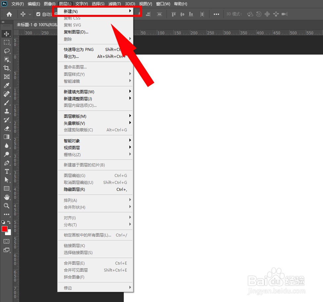The width and height of the screenshot is (323, 302).
Task: Expand the 新建调整图层(J) submenu
Action: [95, 99]
